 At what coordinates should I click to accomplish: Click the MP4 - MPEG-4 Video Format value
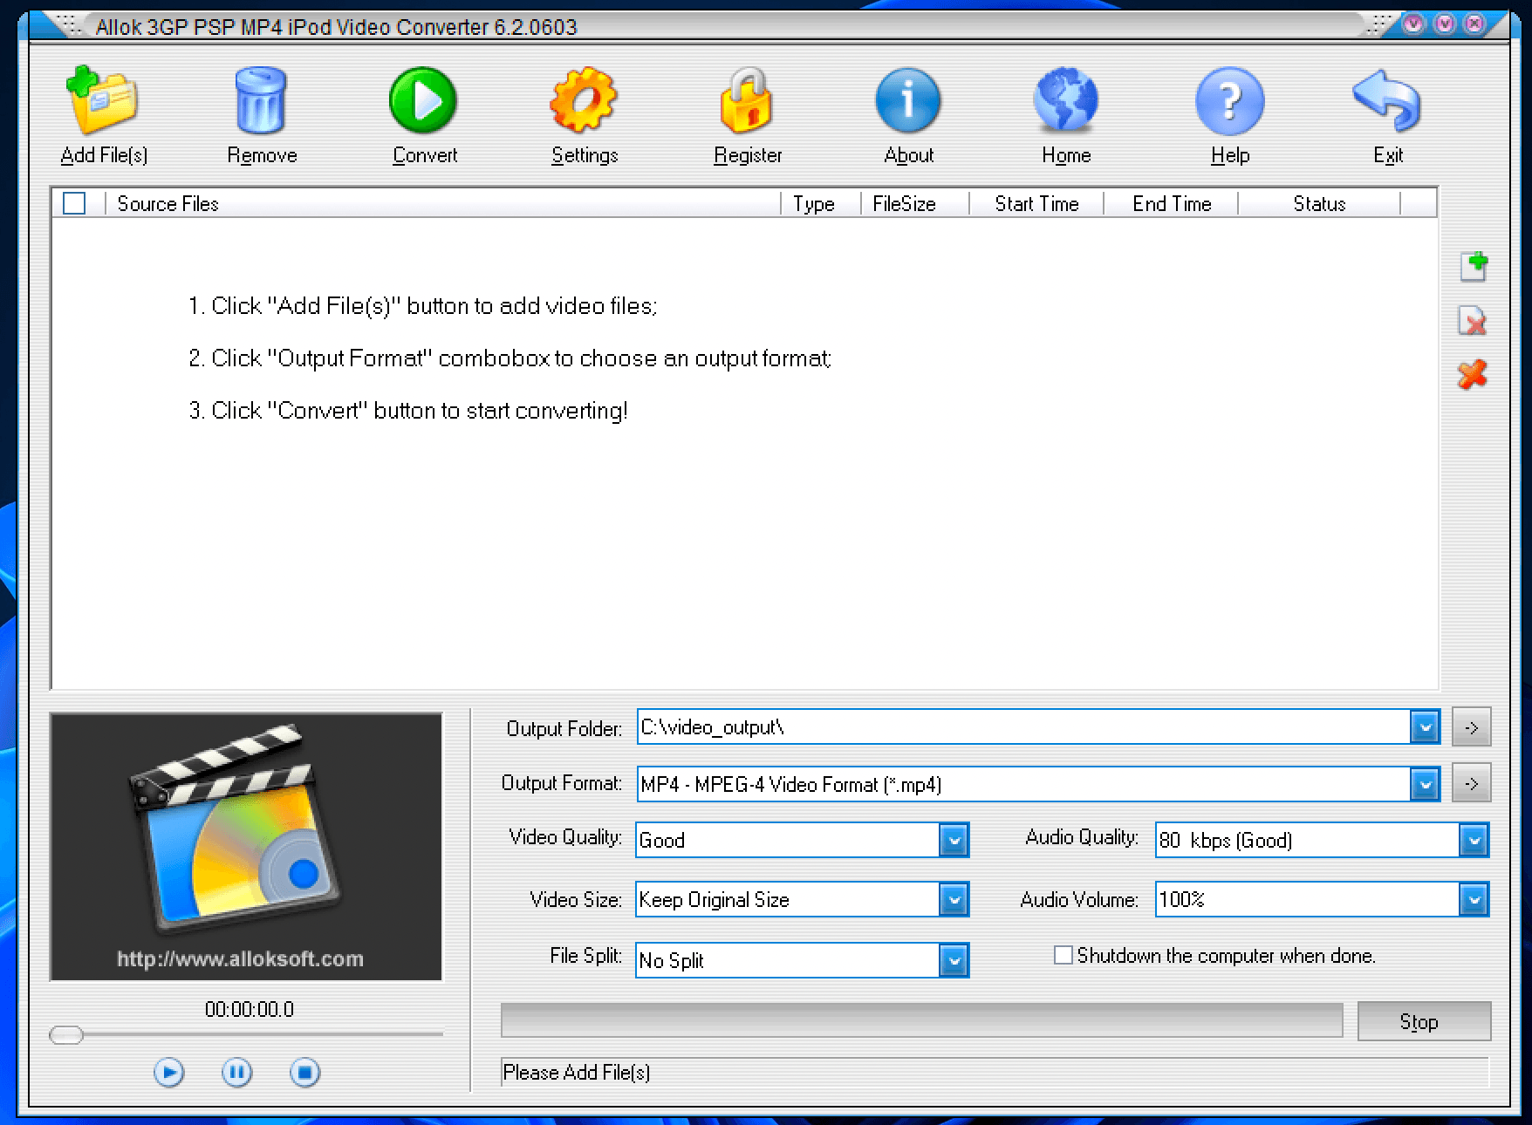pyautogui.click(x=790, y=785)
